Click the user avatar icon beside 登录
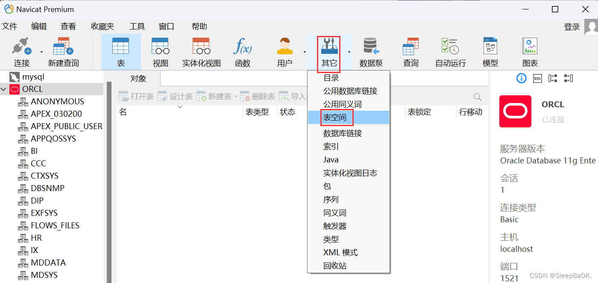The width and height of the screenshot is (598, 283). [x=591, y=27]
